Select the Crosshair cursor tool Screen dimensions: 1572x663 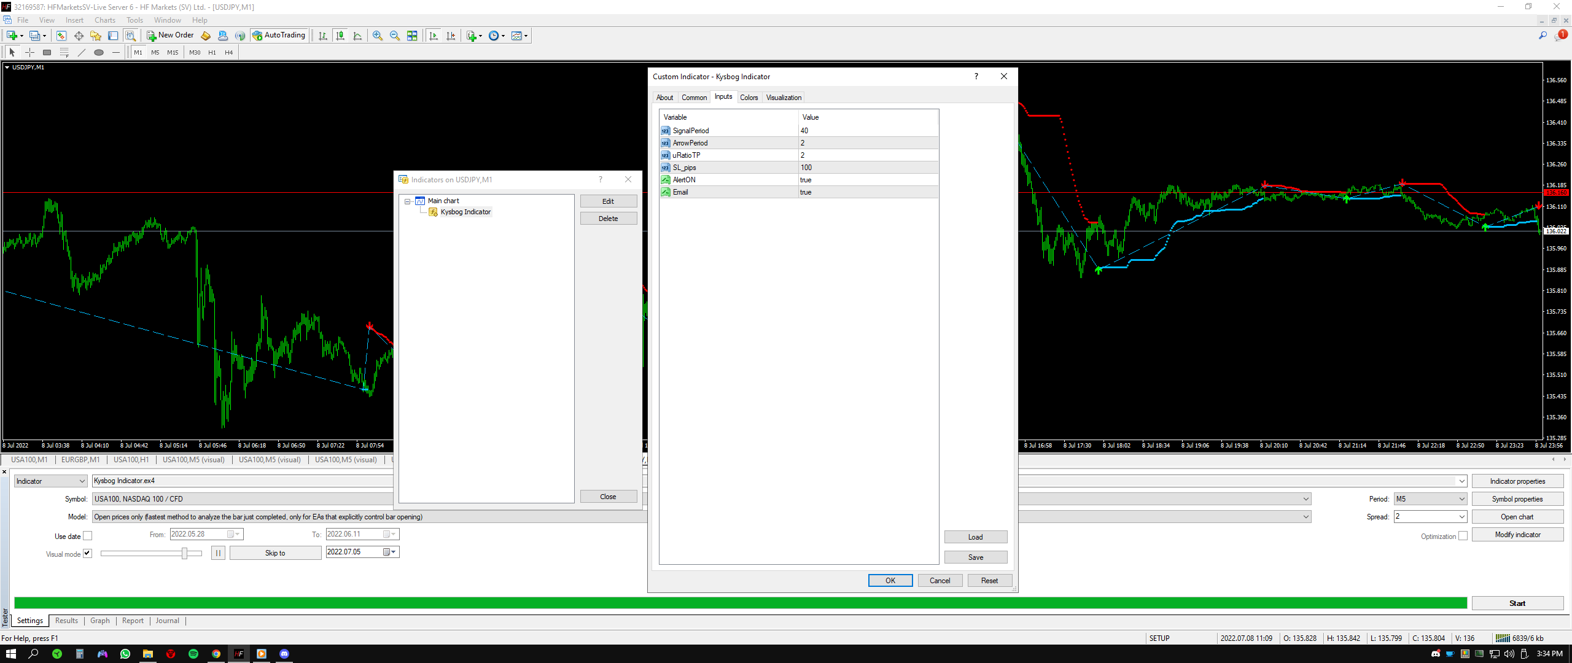tap(29, 53)
